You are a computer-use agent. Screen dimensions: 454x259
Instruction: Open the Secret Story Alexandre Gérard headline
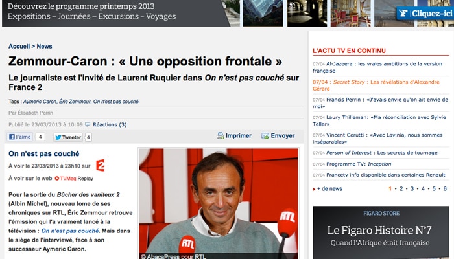point(376,85)
